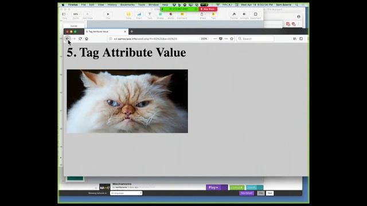Save page to Pocket icon

(x=220, y=39)
